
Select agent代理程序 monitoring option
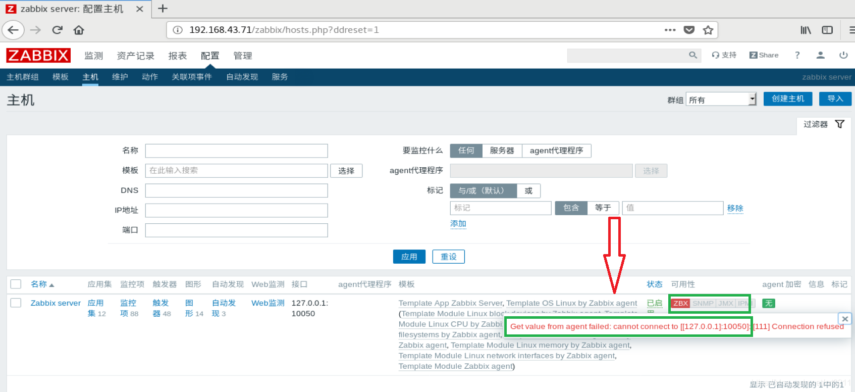[556, 151]
